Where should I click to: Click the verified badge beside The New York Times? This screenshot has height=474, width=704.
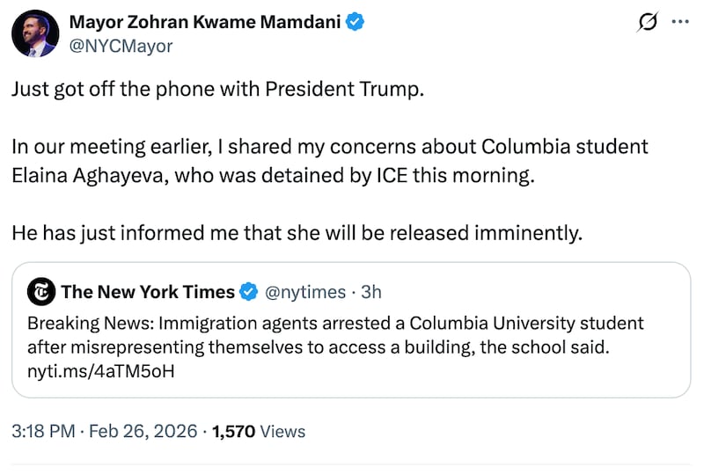click(249, 292)
